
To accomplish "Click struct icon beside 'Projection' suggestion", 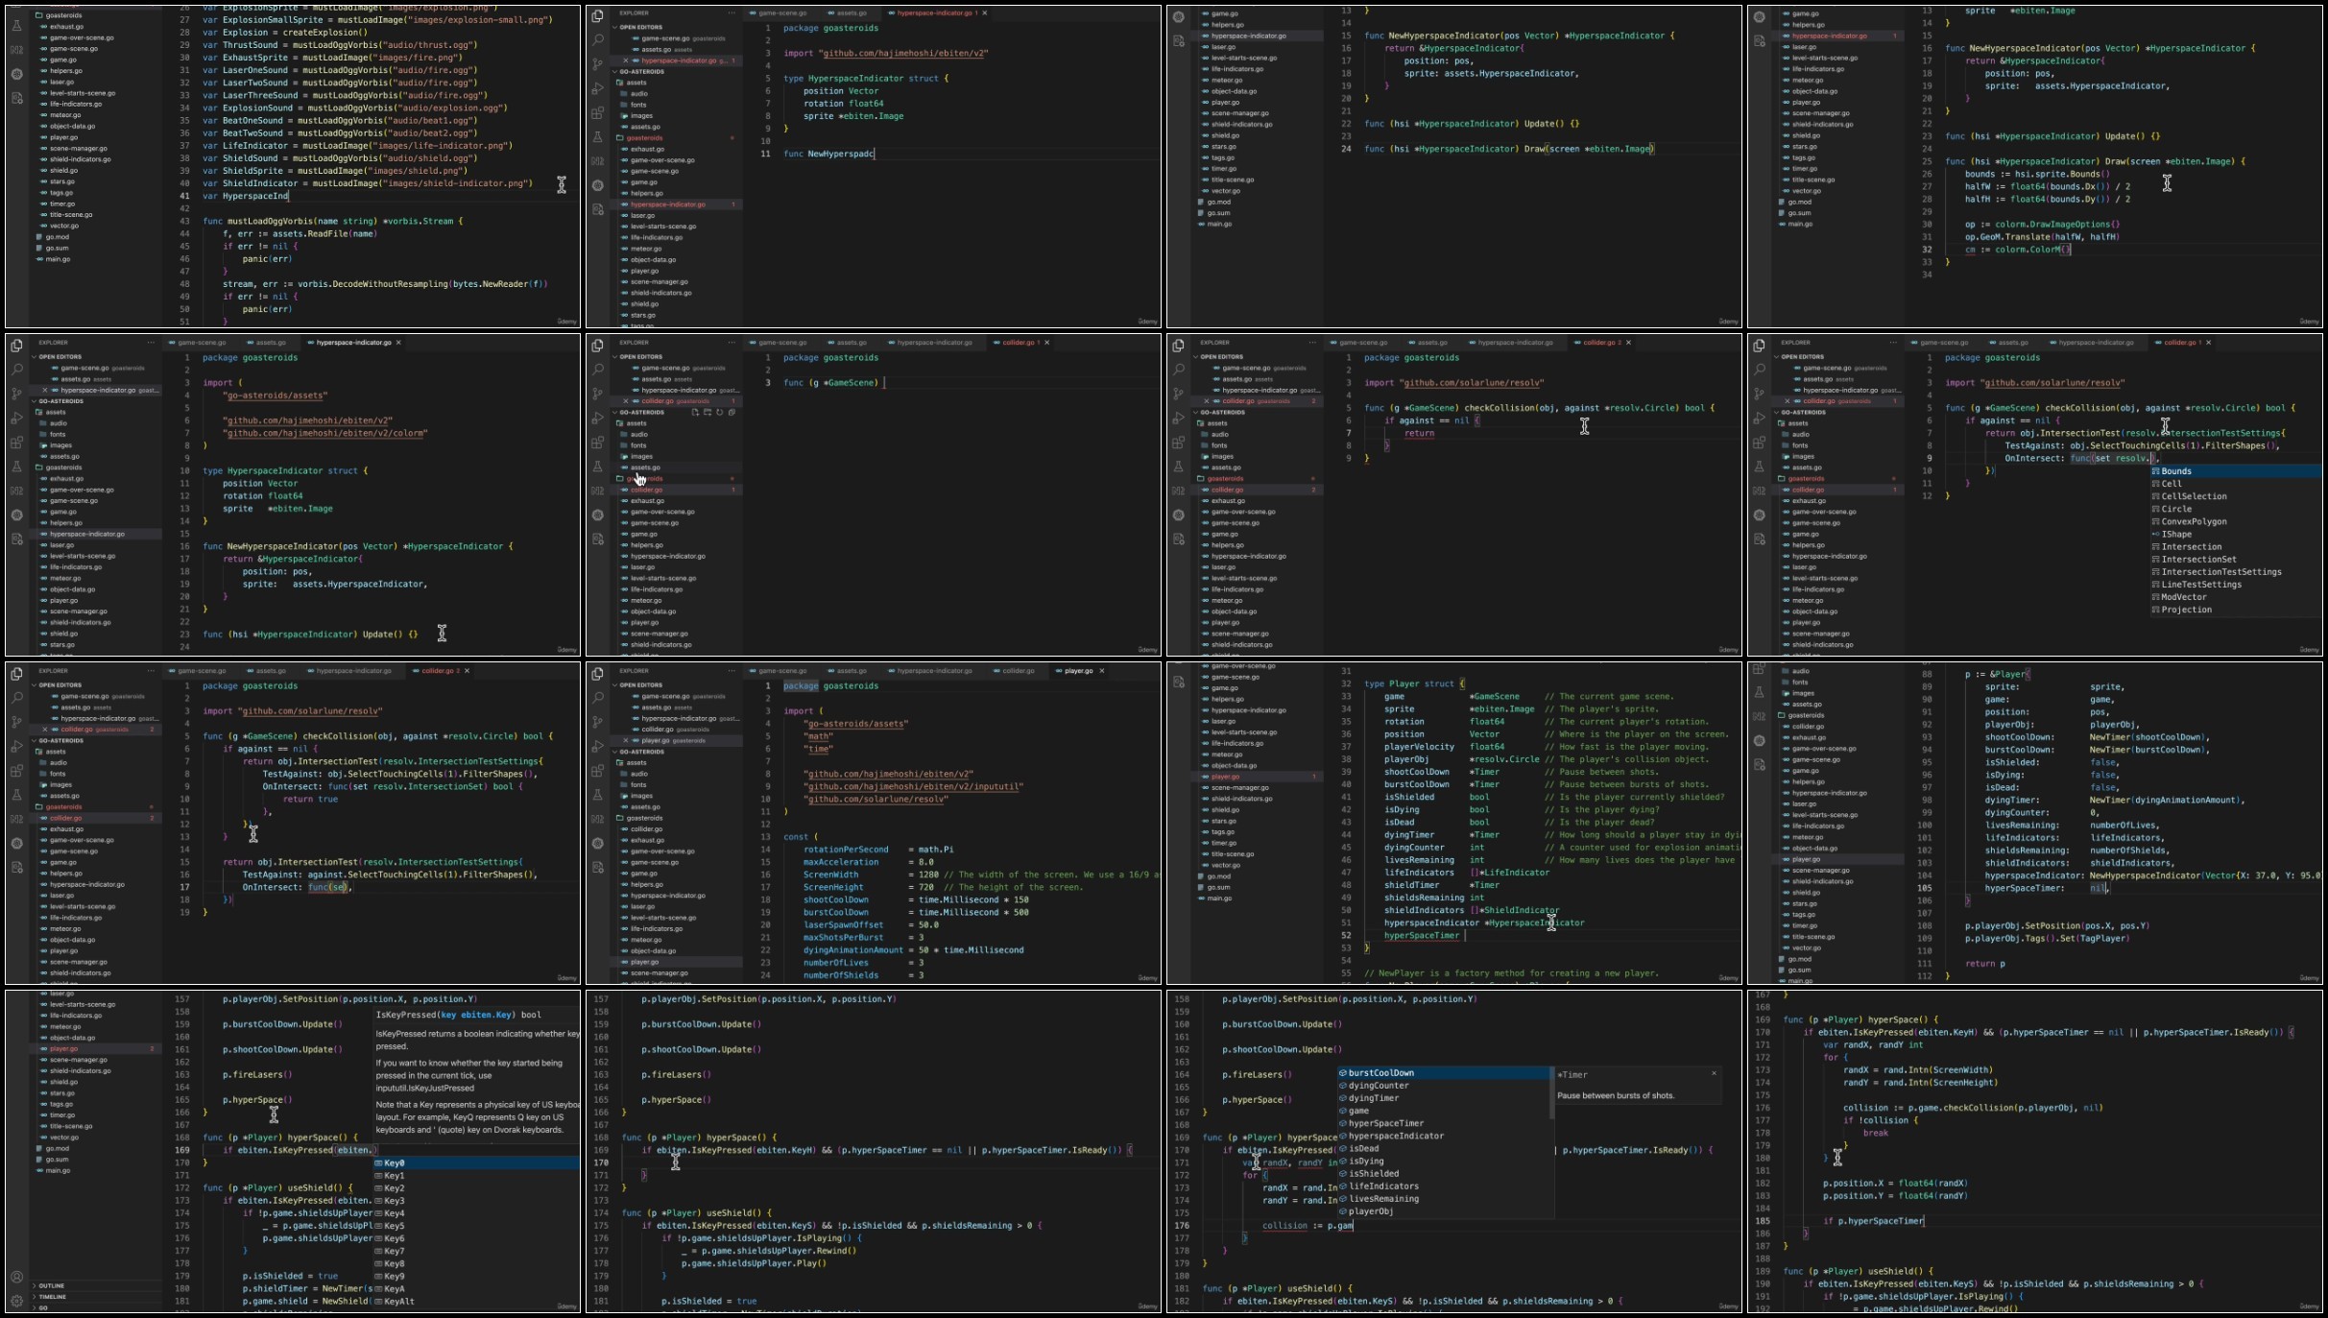I will point(2155,610).
